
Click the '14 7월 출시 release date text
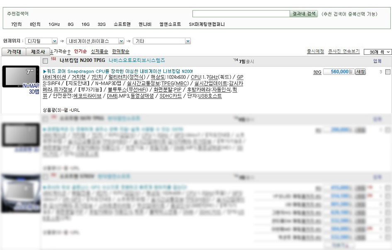click(x=243, y=61)
